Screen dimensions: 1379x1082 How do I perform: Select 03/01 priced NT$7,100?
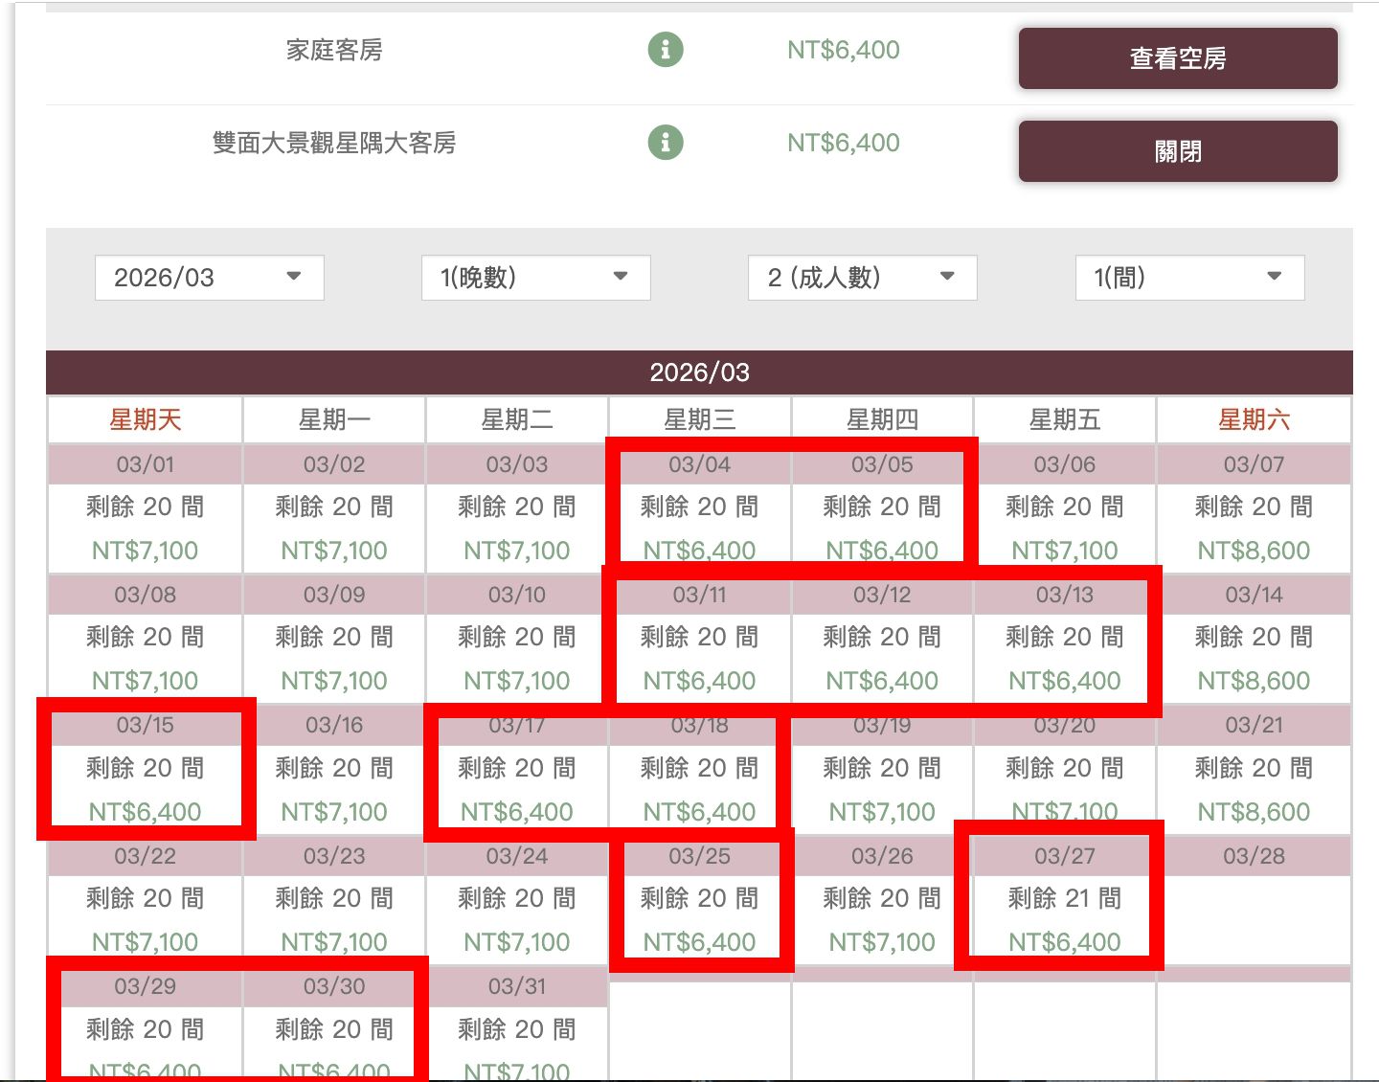coord(145,507)
